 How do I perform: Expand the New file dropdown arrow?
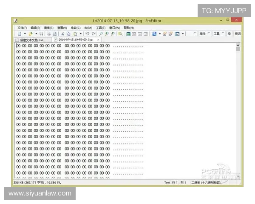tap(25, 34)
